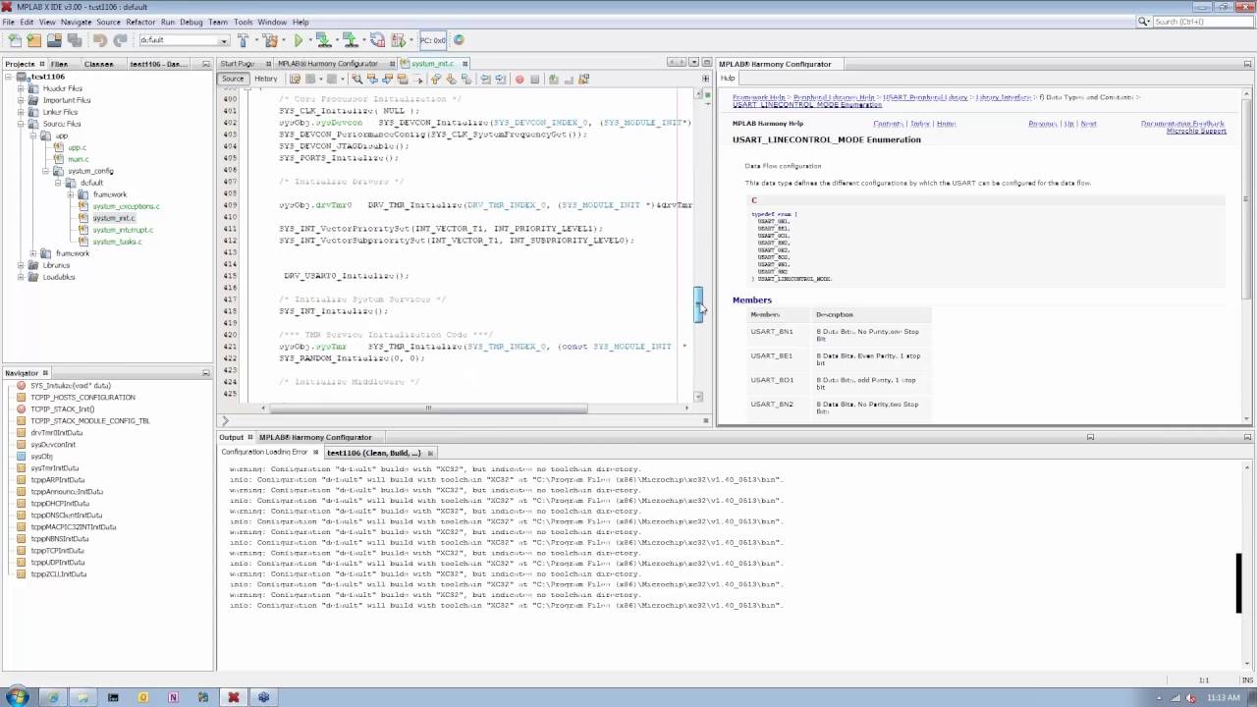This screenshot has height=707, width=1257.
Task: Click the Next help link
Action: click(1088, 124)
